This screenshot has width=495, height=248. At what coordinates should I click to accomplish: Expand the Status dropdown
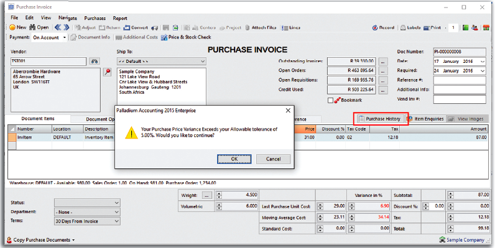click(117, 203)
